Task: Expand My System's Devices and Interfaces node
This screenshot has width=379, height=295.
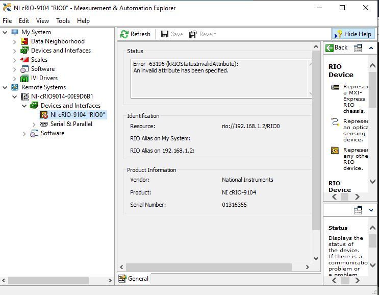Action: [14, 51]
